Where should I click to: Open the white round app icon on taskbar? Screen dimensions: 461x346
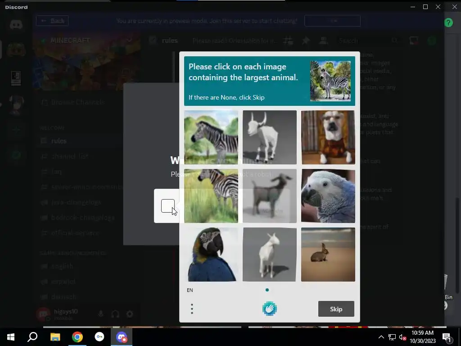99,337
